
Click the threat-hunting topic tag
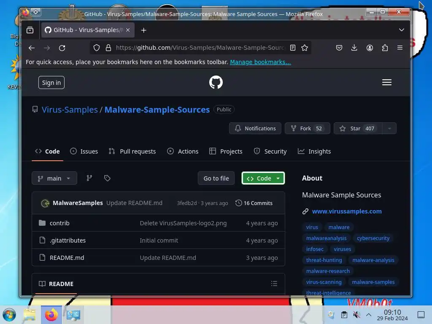coord(324,260)
